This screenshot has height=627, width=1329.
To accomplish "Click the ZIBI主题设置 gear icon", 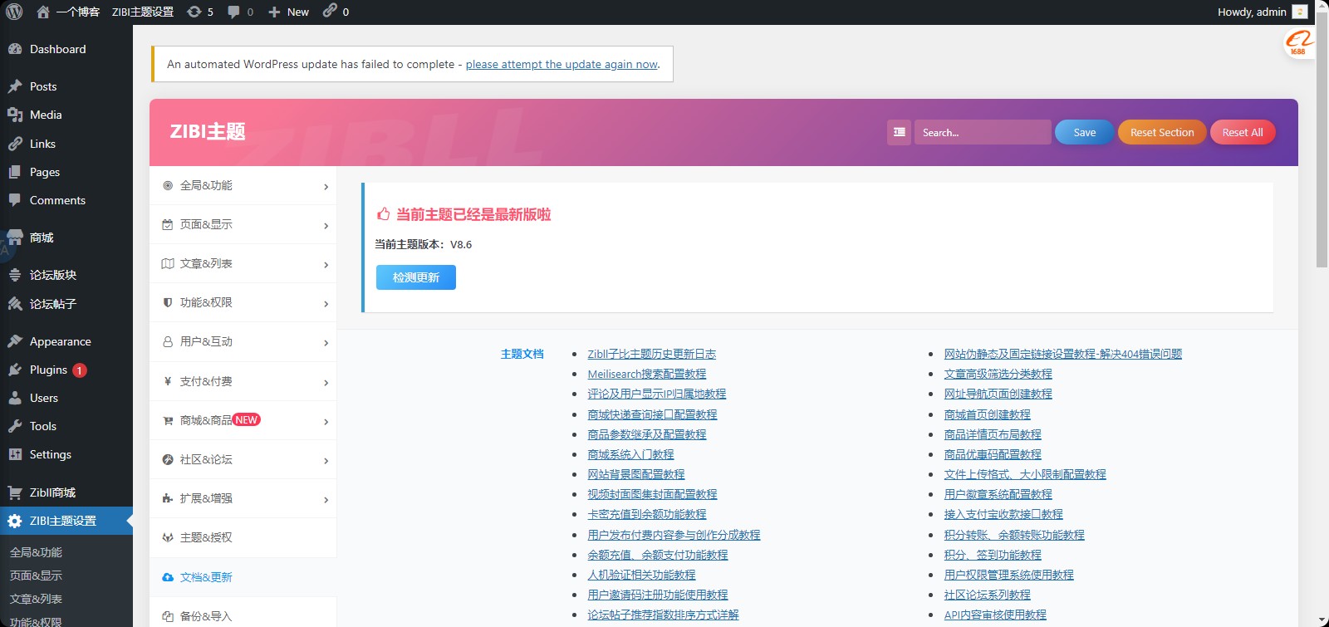I will pos(15,521).
